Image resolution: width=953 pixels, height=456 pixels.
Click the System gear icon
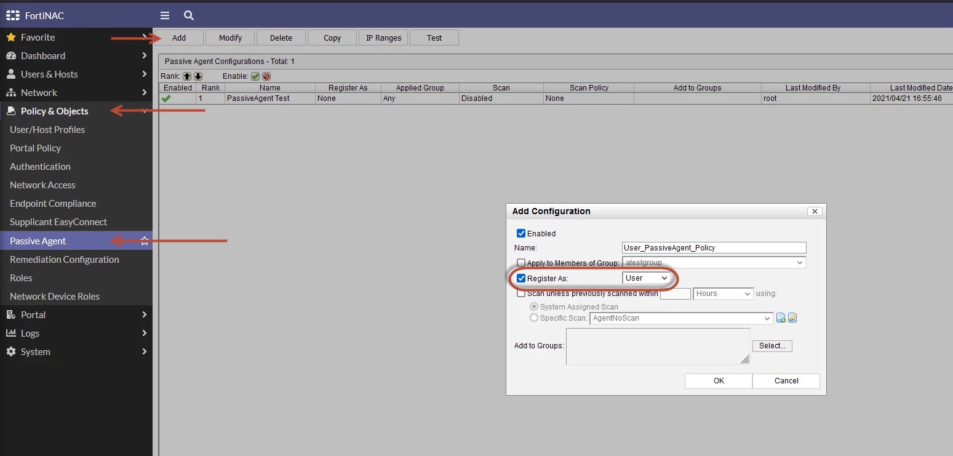(10, 352)
